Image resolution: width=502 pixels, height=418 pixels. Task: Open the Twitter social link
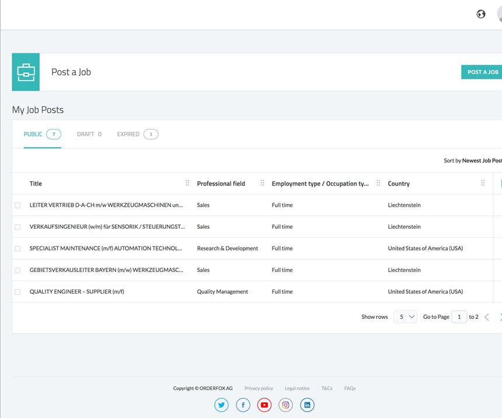221,405
